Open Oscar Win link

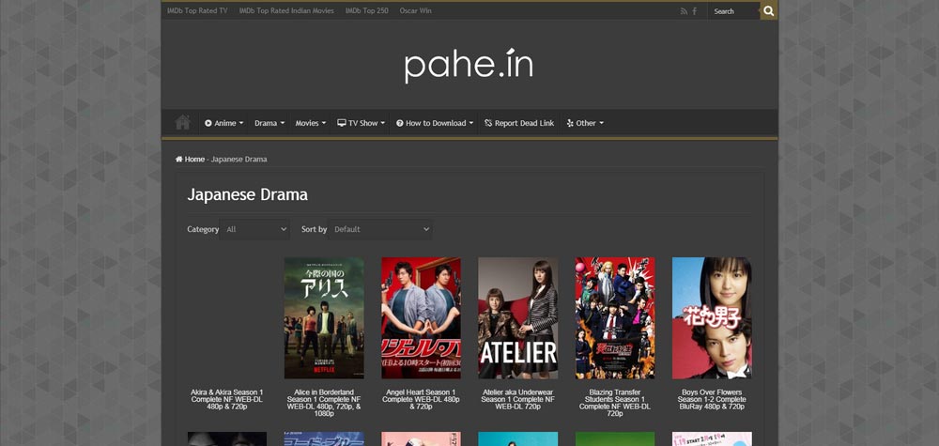(x=416, y=10)
